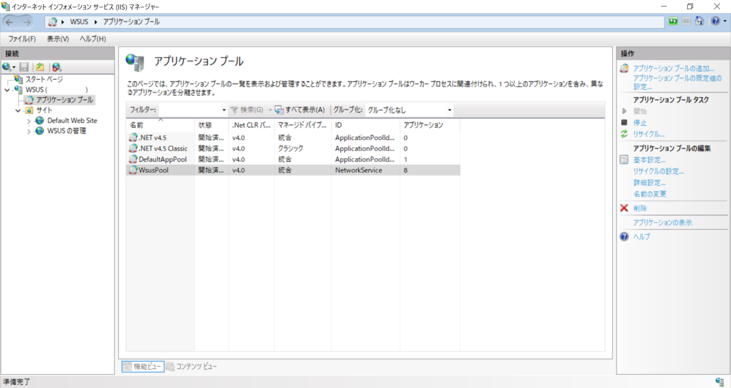Viewport: 731px width, 388px height.
Task: Click the save connections floppy icon
Action: coord(24,67)
